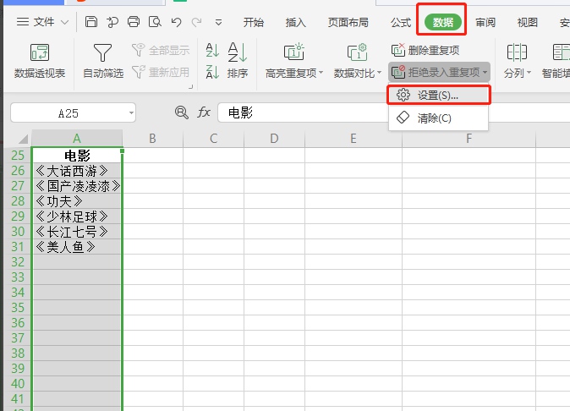Image resolution: width=570 pixels, height=411 pixels.
Task: Click cell 《美人鱼》
Action: (77, 247)
